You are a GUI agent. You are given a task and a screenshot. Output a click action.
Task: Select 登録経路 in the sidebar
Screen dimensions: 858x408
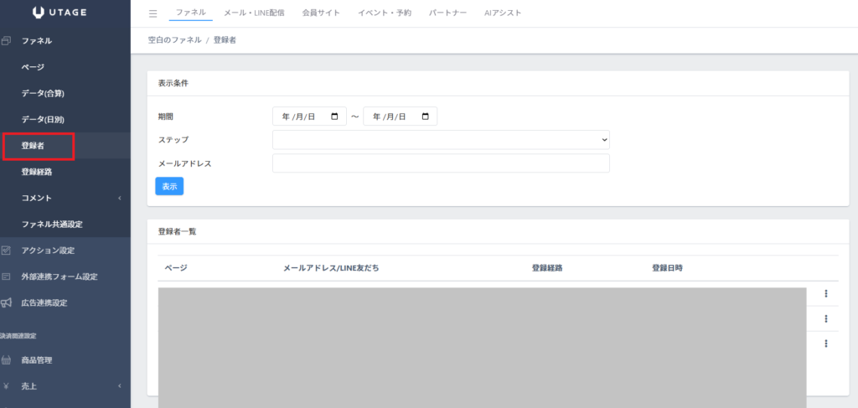pos(37,172)
